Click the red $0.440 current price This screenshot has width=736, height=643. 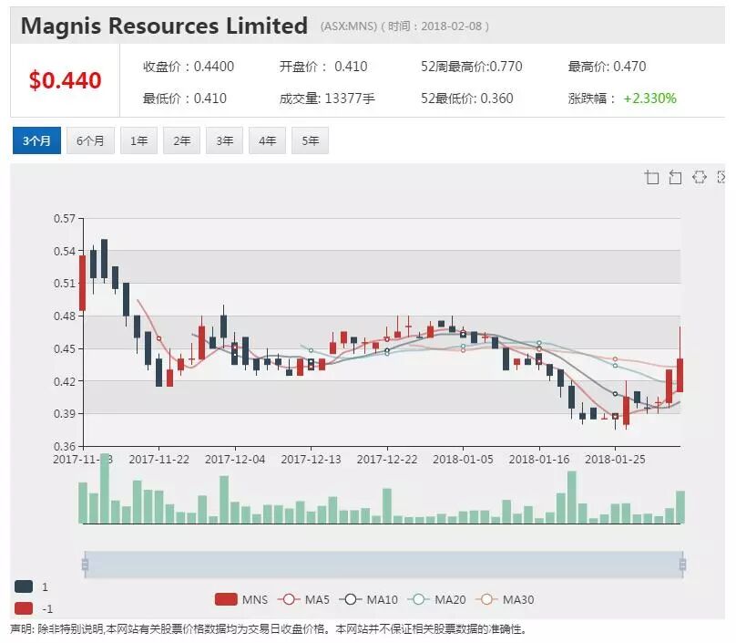[x=66, y=80]
